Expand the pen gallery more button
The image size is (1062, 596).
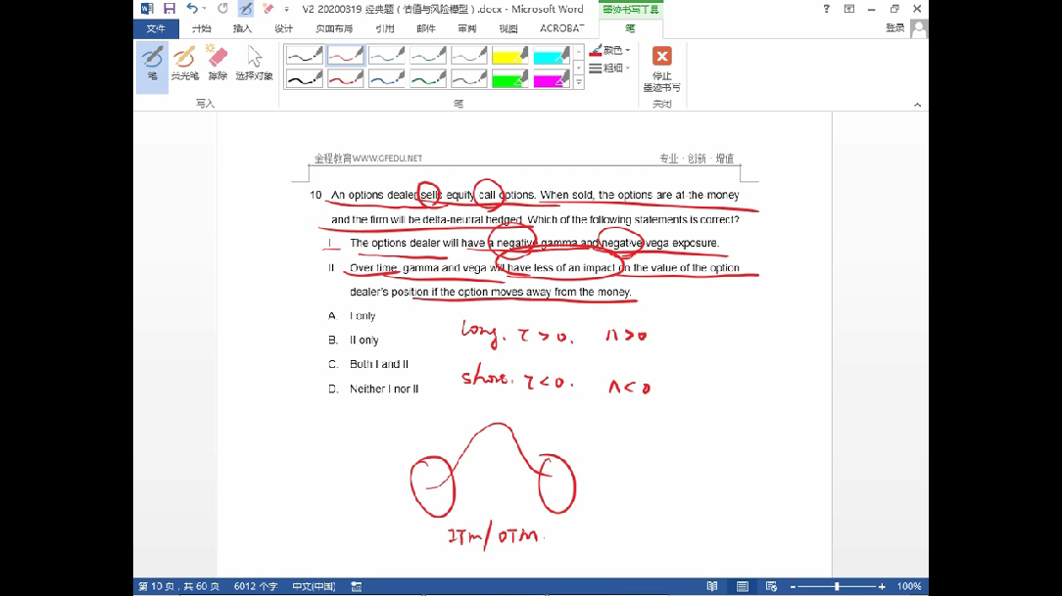tap(579, 82)
